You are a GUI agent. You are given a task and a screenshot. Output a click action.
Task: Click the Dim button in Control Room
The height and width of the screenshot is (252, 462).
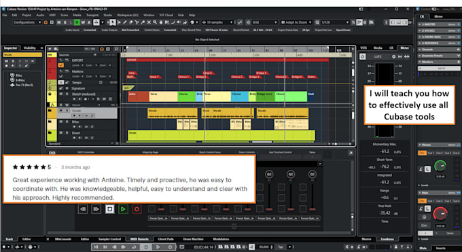tap(424, 226)
